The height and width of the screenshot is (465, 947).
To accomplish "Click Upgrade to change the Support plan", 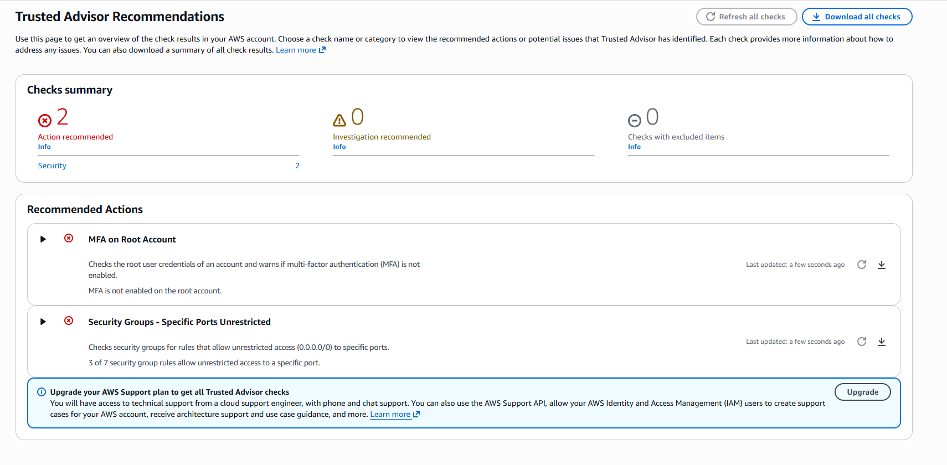I will click(x=862, y=392).
